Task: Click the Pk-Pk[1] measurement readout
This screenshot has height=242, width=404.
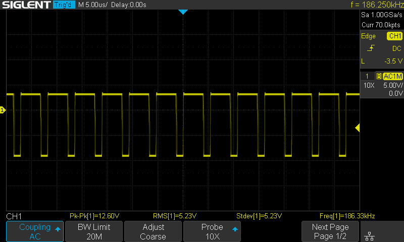Action: 94,216
